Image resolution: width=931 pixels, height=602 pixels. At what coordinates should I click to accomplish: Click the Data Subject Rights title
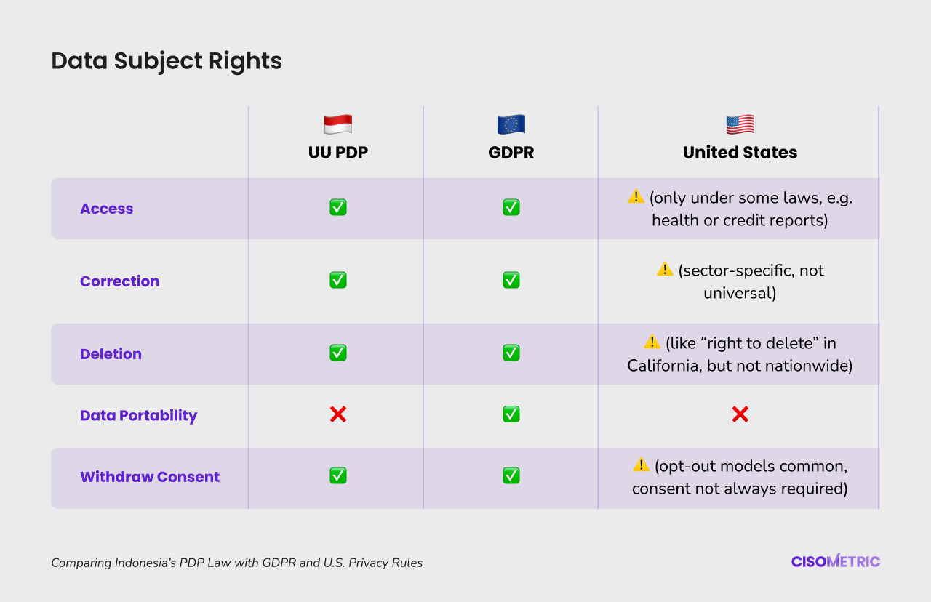167,61
